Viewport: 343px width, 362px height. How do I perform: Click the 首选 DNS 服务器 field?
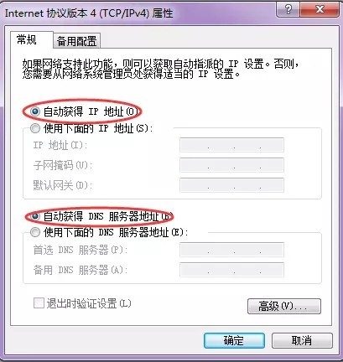(x=231, y=250)
